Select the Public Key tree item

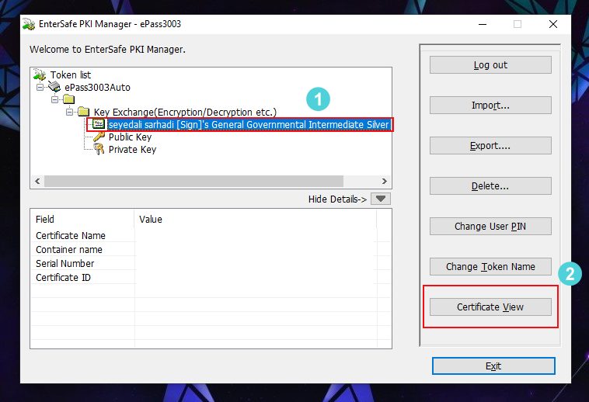[130, 137]
